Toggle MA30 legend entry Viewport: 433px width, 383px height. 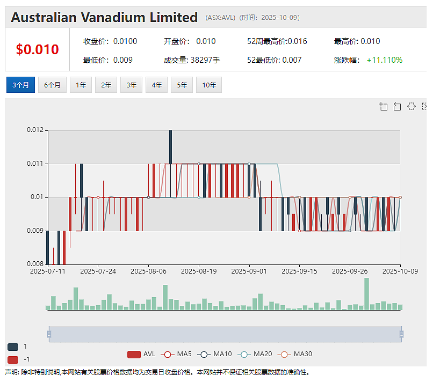coord(294,355)
